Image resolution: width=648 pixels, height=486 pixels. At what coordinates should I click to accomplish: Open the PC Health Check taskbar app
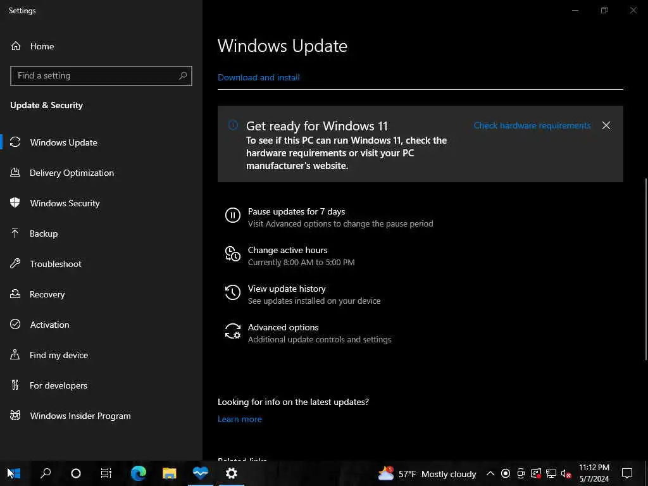click(x=201, y=473)
